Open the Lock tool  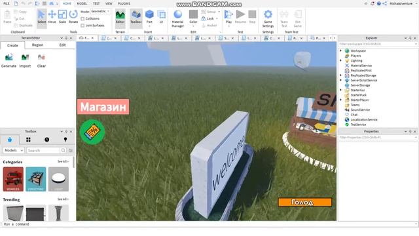[209, 18]
